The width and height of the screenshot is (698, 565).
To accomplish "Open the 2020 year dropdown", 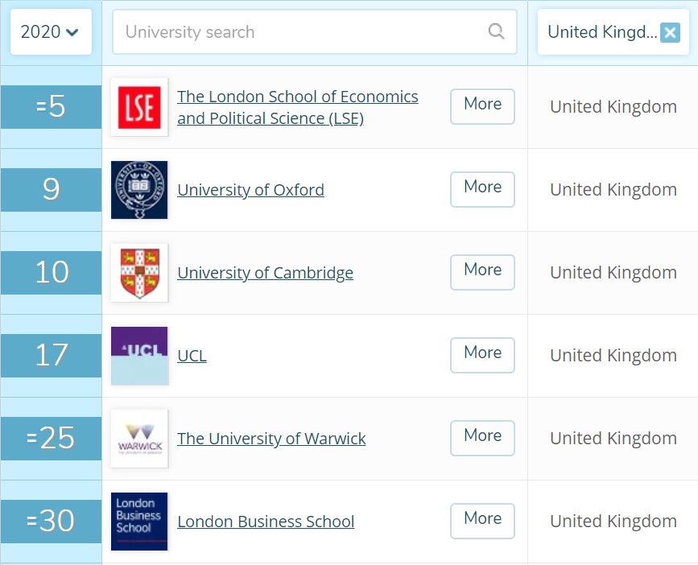I will tap(51, 32).
